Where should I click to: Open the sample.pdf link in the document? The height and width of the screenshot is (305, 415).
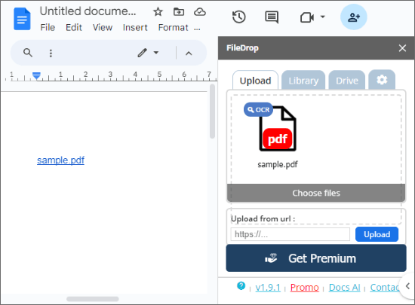click(x=60, y=160)
